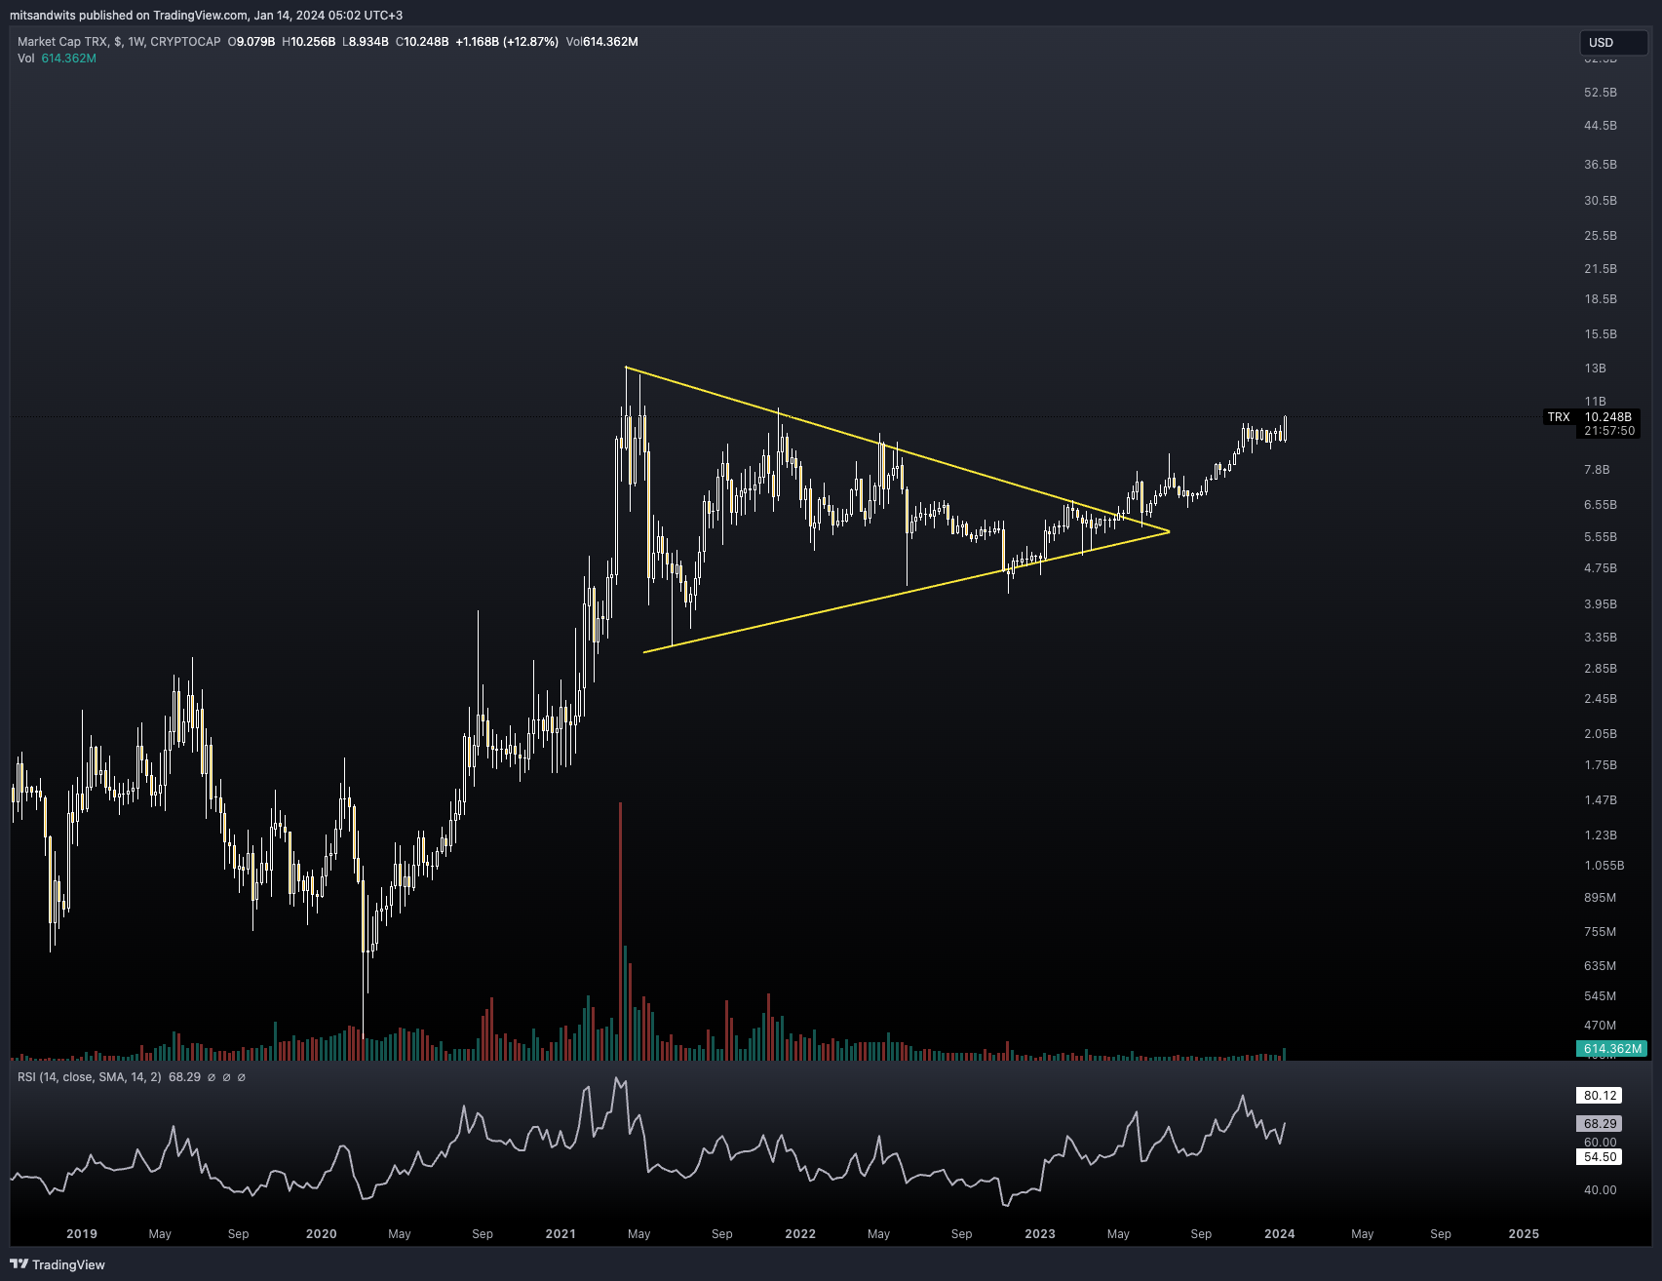The height and width of the screenshot is (1281, 1662).
Task: Select the lower yellow triangle trendline
Action: [x=907, y=592]
